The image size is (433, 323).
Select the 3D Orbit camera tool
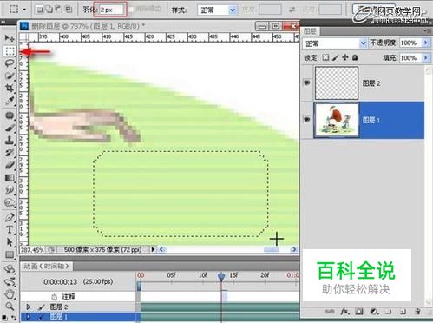[x=10, y=281]
